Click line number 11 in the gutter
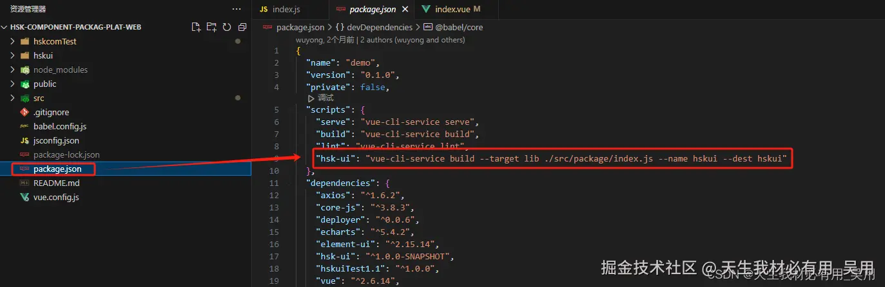 [274, 183]
